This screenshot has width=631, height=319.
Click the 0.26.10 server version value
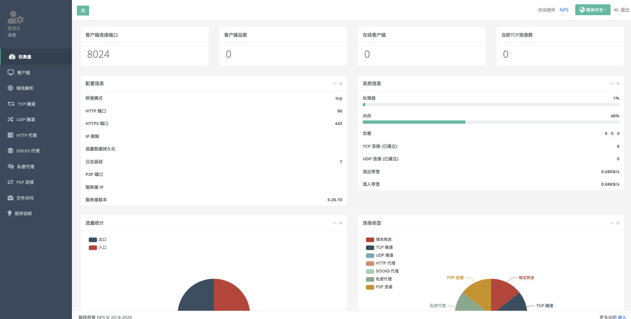[x=335, y=200]
